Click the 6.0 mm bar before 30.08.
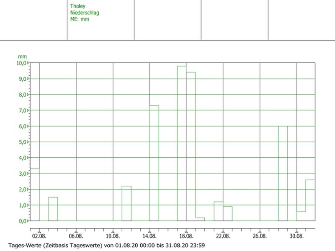This screenshot has height=251, width=335. click(x=283, y=173)
